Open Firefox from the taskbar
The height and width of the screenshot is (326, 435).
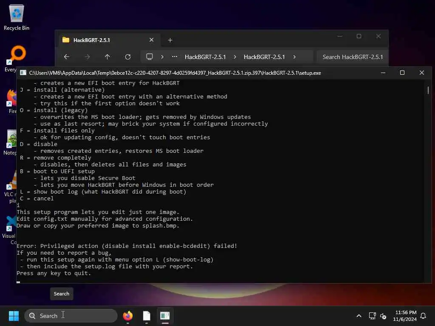pyautogui.click(x=127, y=316)
